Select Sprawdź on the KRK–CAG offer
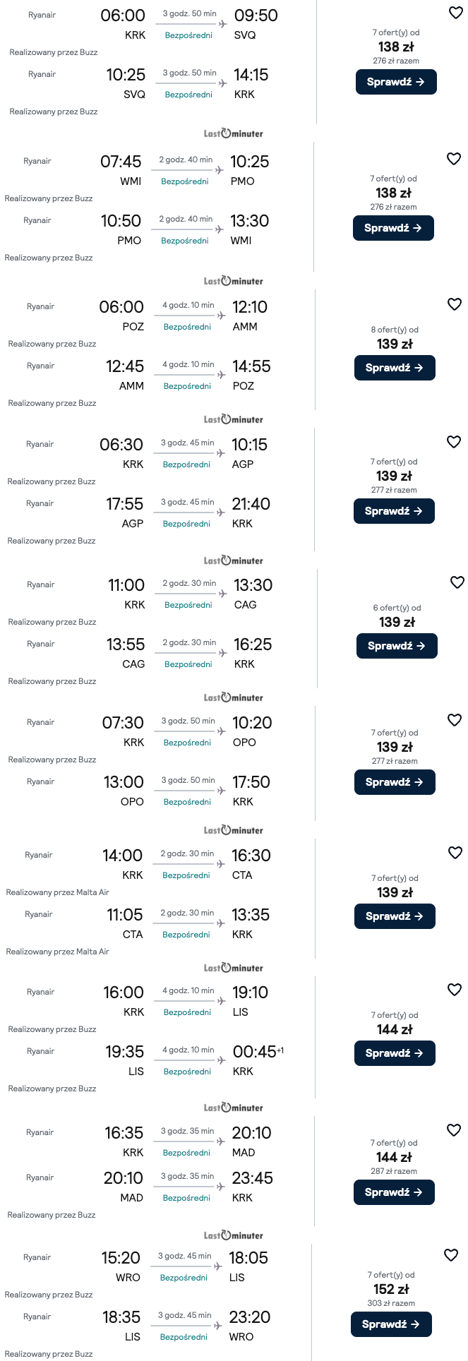Viewport: 468px width, 1361px height. click(x=397, y=646)
